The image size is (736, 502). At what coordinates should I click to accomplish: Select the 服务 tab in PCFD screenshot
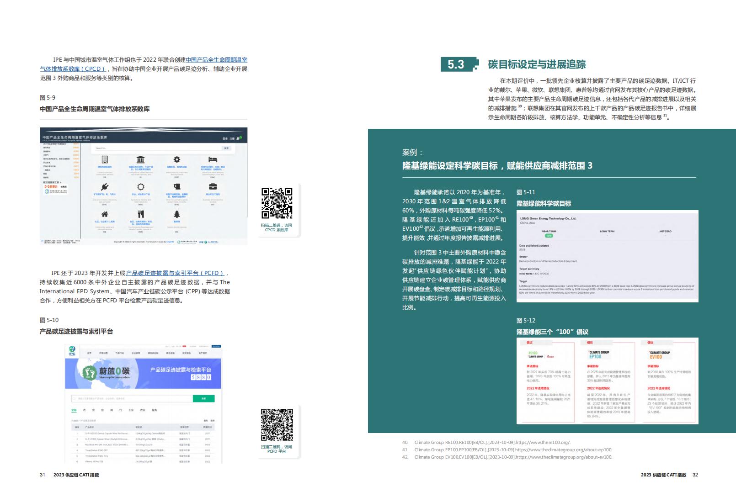[x=155, y=410]
